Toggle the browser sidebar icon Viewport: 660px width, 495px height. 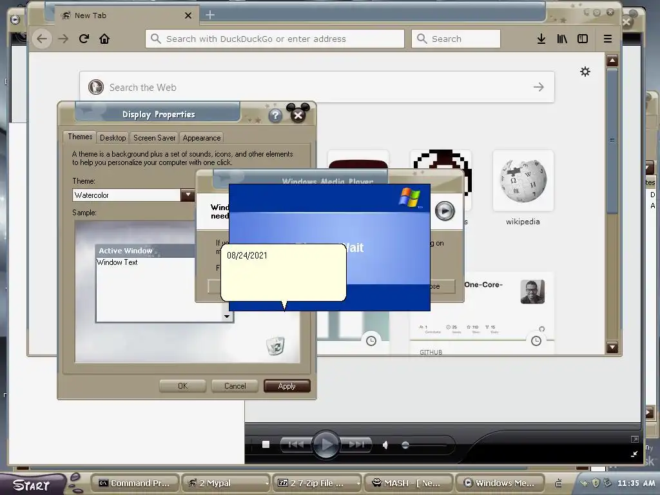[x=583, y=39]
